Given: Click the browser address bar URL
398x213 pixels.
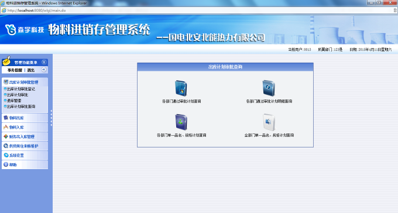Looking at the screenshot, I should (36, 11).
